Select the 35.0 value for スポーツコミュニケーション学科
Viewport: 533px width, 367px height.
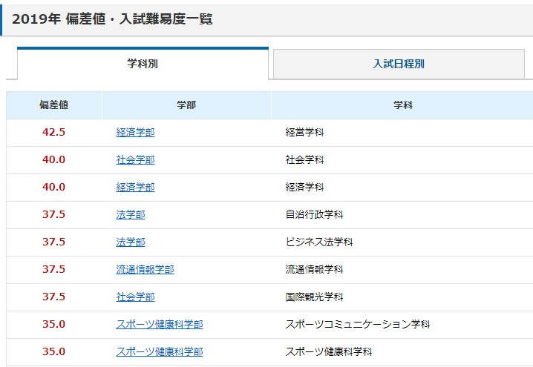click(53, 324)
